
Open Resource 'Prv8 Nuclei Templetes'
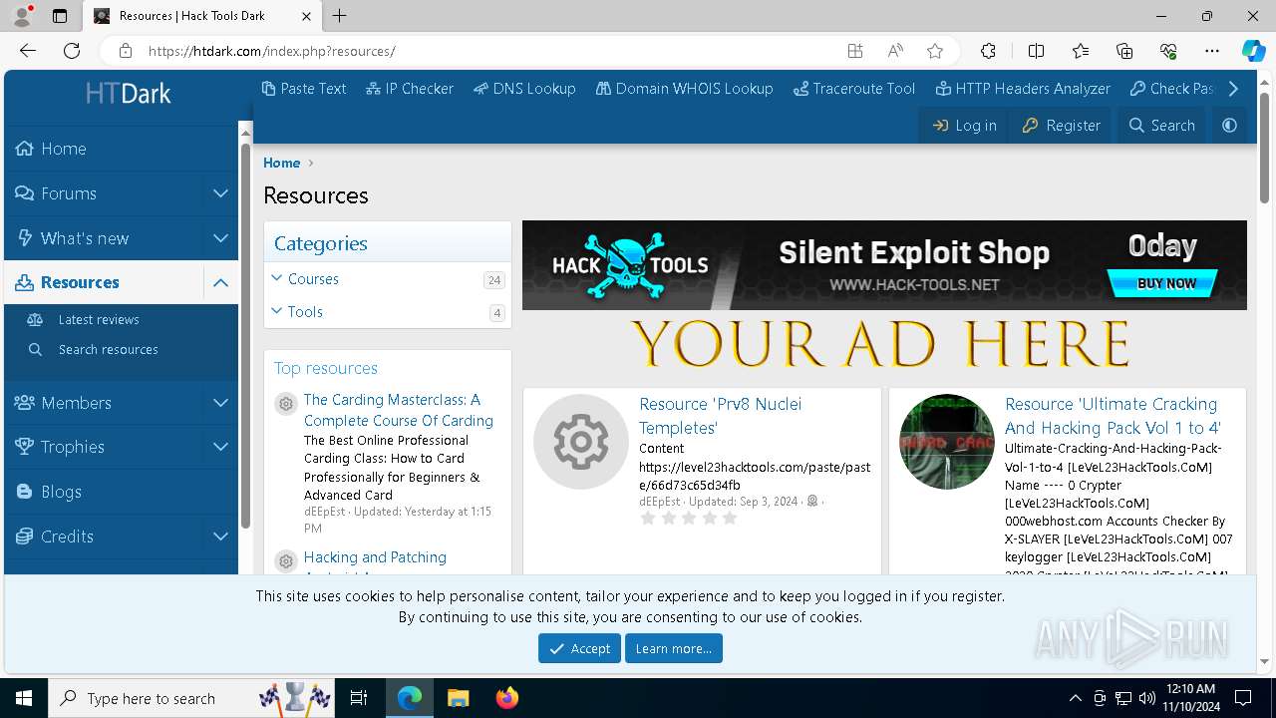point(720,416)
